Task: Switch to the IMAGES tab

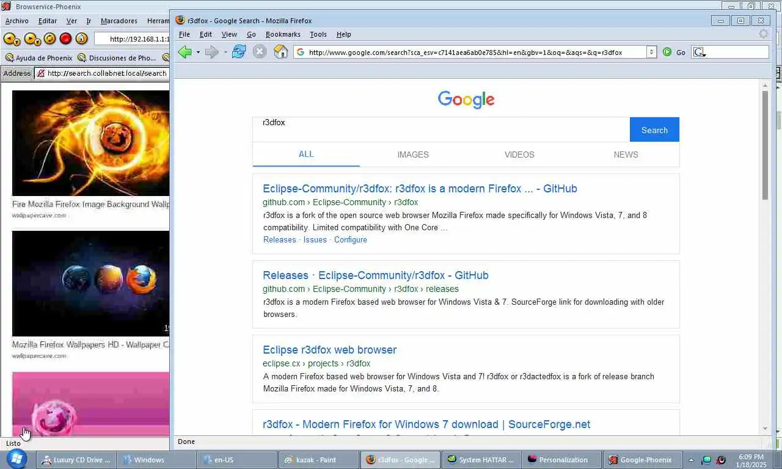Action: 413,155
